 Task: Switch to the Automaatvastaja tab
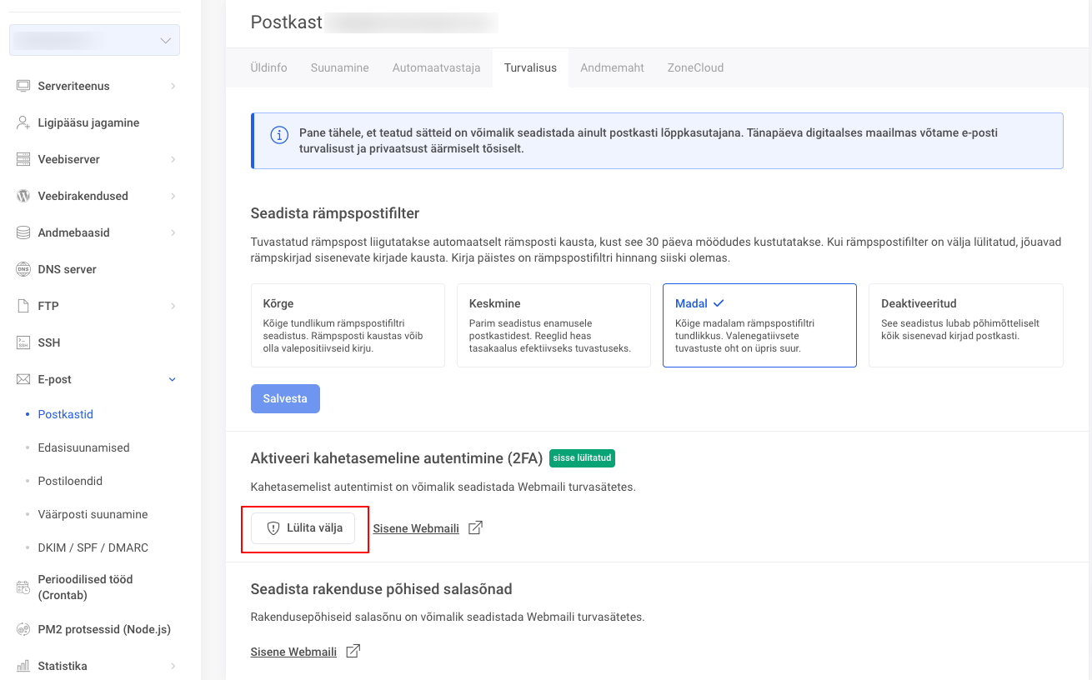pyautogui.click(x=436, y=67)
